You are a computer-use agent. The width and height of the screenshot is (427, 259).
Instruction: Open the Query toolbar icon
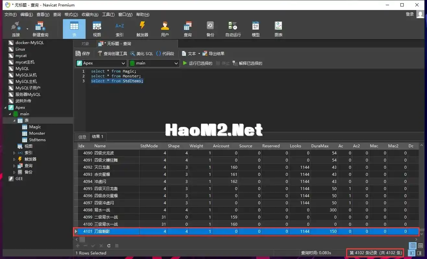point(188,29)
